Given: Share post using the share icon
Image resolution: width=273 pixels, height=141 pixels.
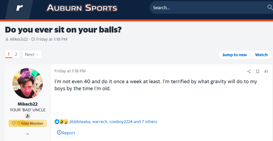Looking at the screenshot, I should click(x=249, y=71).
